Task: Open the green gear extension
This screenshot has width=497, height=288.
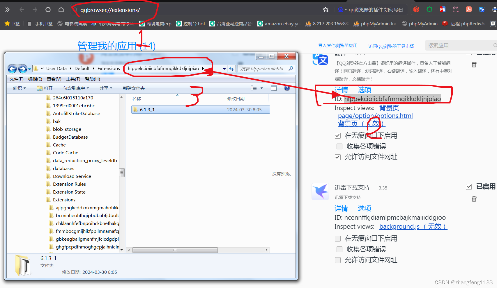Action: pos(429,10)
